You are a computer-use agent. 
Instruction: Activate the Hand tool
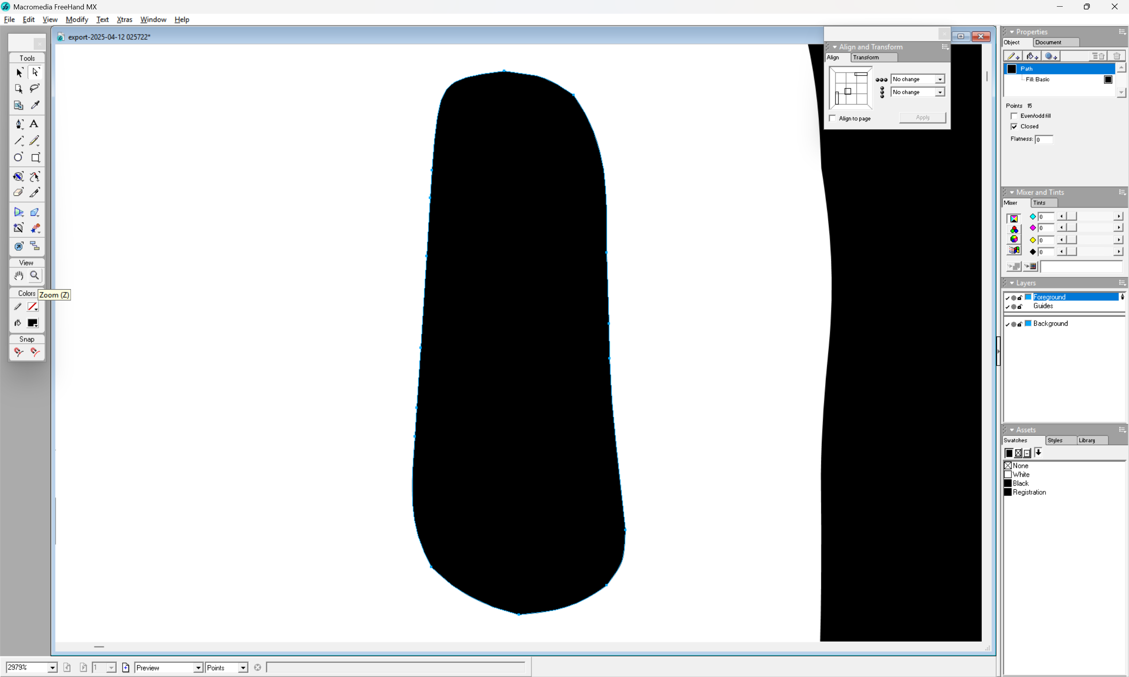tap(19, 275)
